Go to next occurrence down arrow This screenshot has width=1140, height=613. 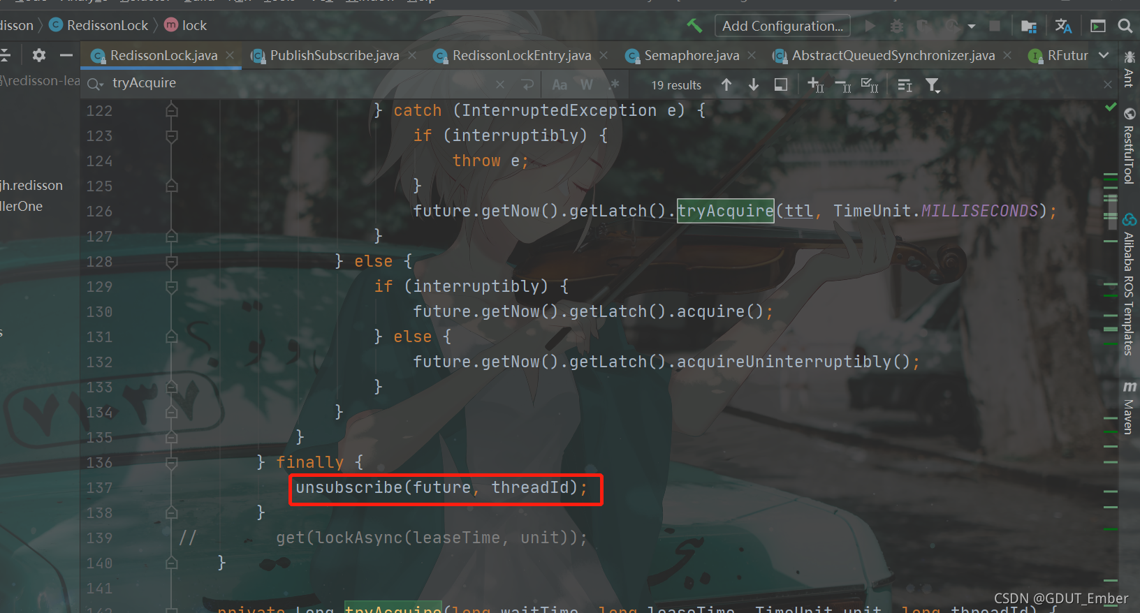[x=754, y=84]
